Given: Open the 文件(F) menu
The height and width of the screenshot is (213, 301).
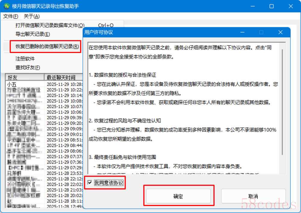Looking at the screenshot, I should coord(11,16).
